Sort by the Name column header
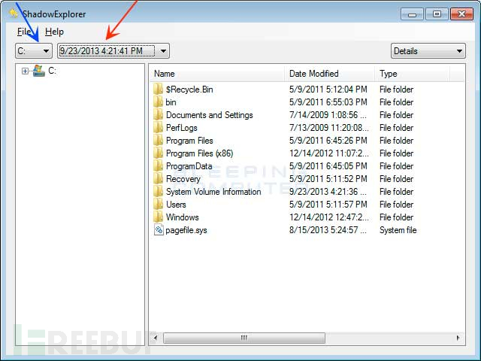The height and width of the screenshot is (361, 481). 218,74
